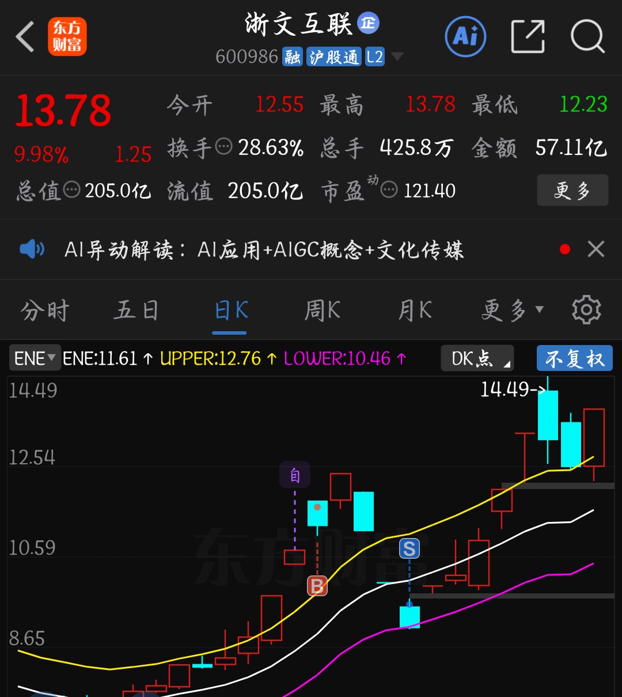Expand stock tags dropdown triangle
622x697 pixels.
point(397,57)
